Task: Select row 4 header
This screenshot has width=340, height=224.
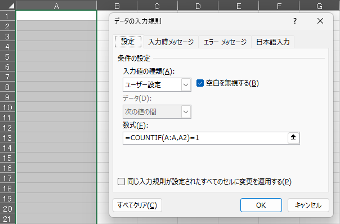Action: (7, 46)
